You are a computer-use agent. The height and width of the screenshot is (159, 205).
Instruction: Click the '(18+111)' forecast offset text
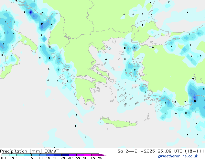(195, 151)
